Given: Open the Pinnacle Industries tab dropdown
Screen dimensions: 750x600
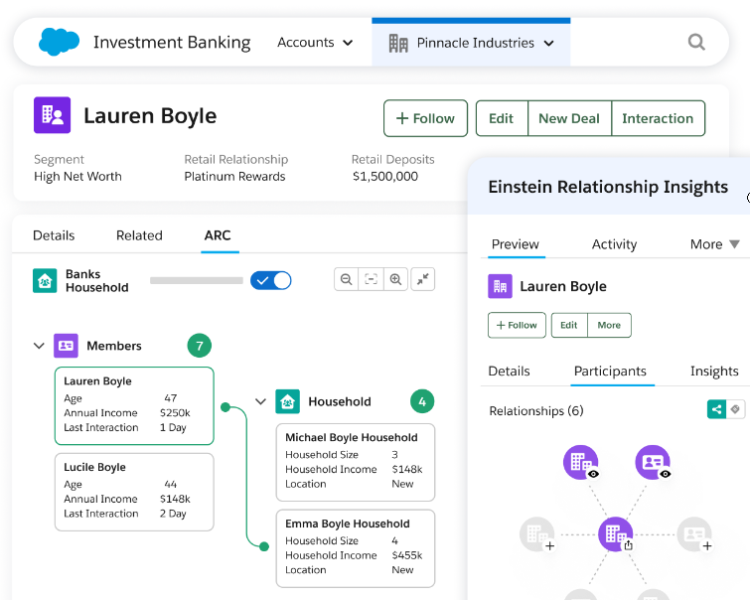Looking at the screenshot, I should tap(549, 43).
